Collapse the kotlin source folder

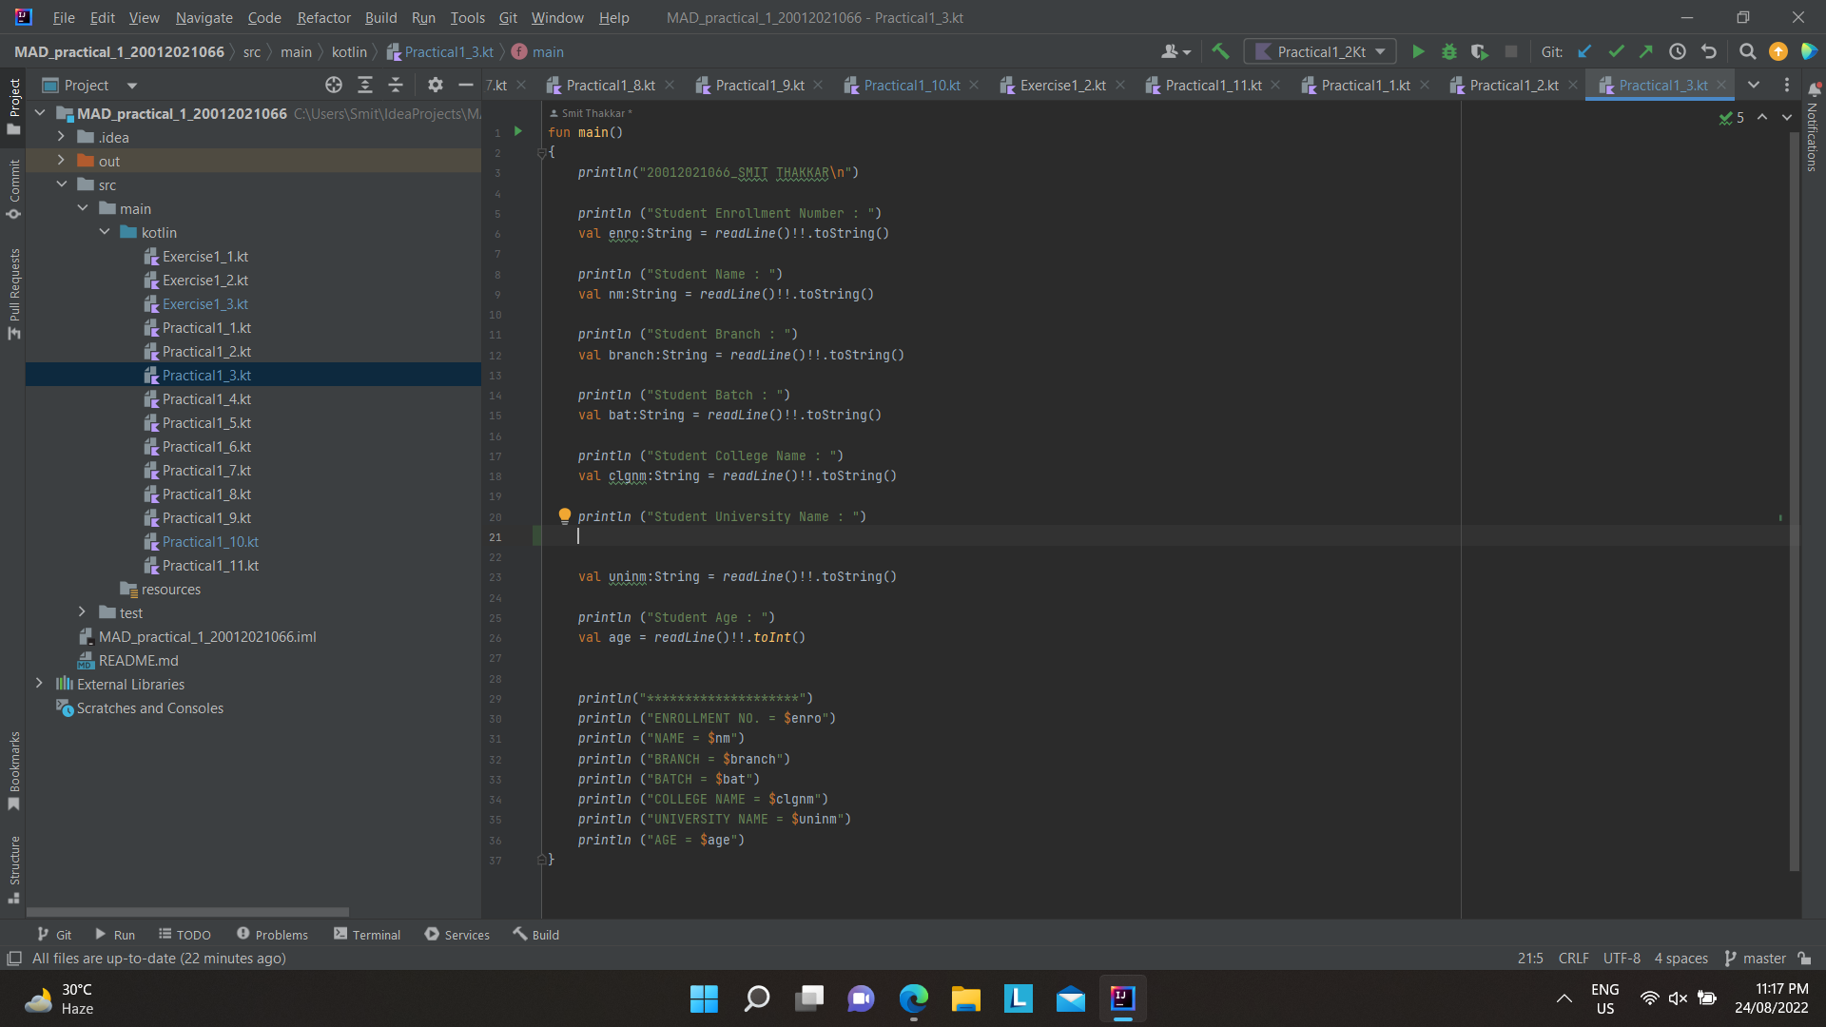coord(105,232)
